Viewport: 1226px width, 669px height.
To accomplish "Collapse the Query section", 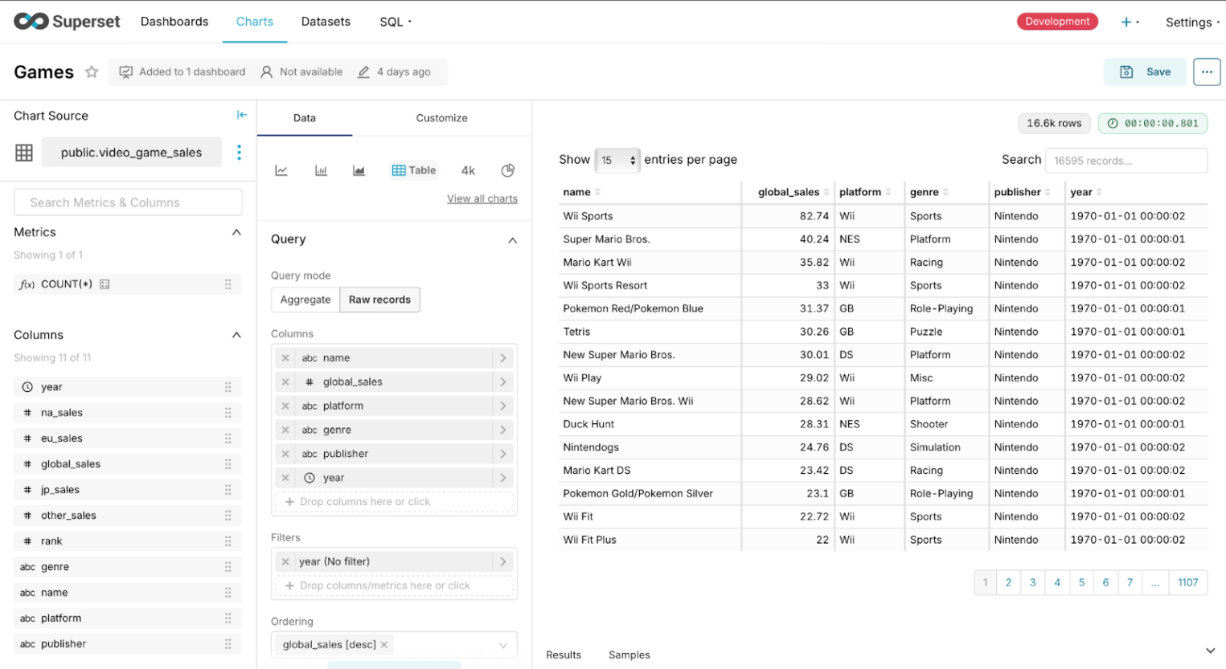I will pos(512,240).
